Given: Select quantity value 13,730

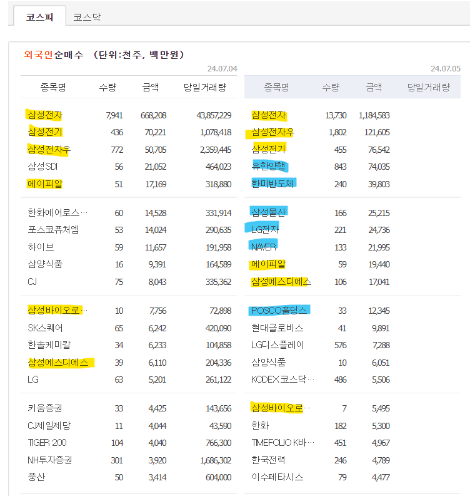Looking at the screenshot, I should pos(336,115).
